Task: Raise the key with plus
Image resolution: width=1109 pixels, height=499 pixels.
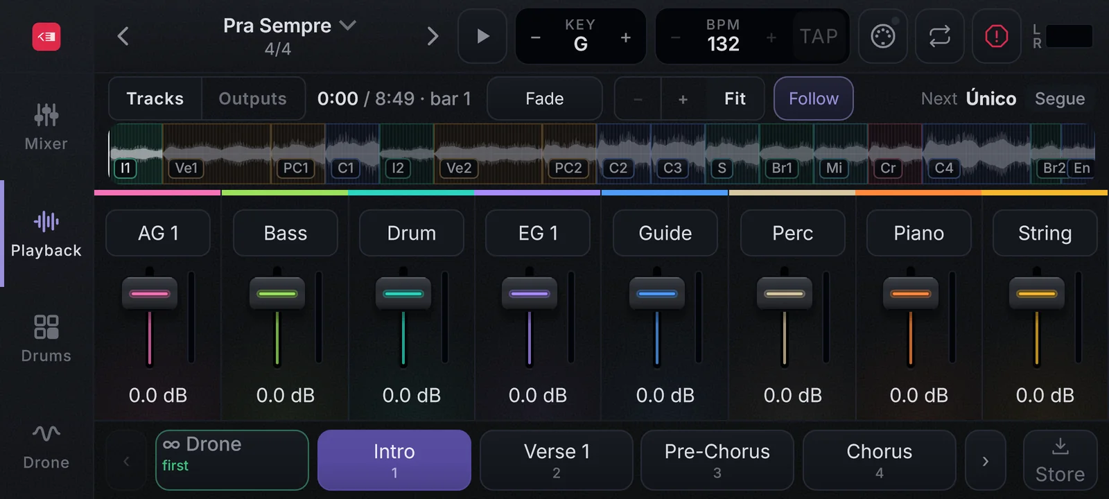Action: click(626, 37)
